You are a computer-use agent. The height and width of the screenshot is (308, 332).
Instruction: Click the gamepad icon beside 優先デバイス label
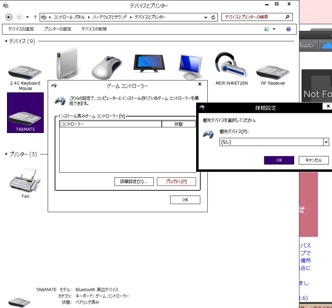point(208,134)
